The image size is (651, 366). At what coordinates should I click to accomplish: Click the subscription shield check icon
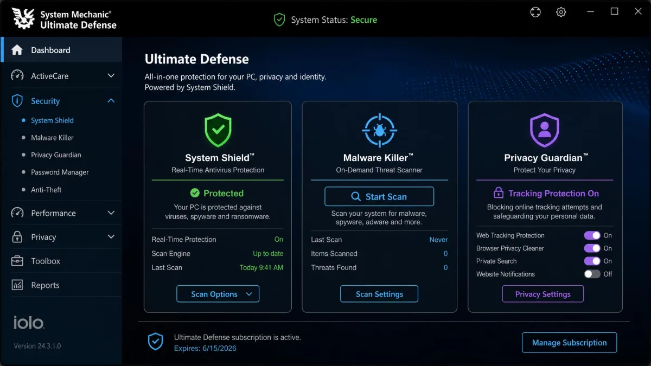[x=156, y=342]
